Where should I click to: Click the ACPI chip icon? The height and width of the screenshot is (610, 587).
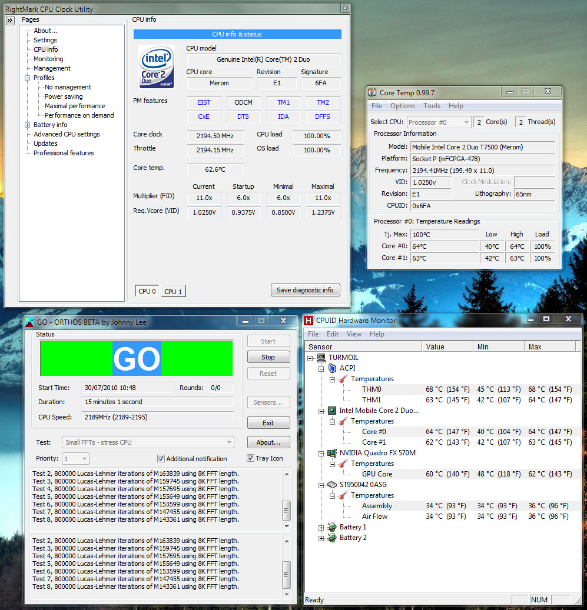[x=333, y=368]
